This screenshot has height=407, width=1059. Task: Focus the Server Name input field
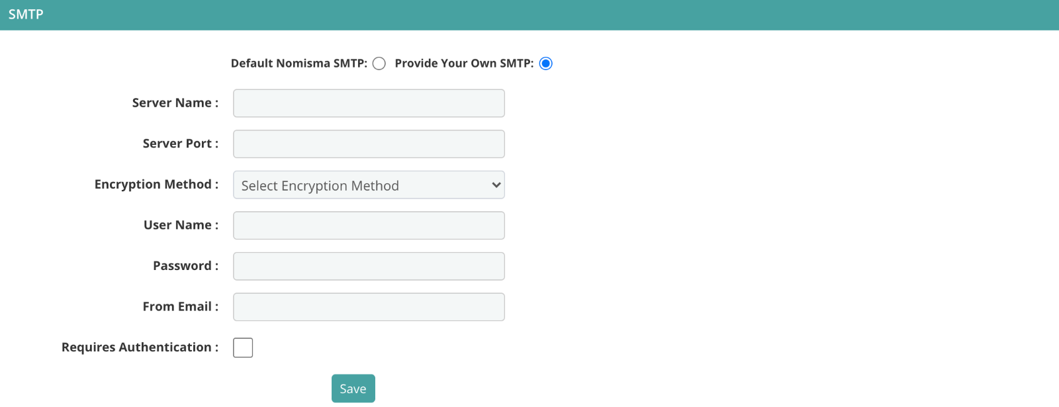(x=369, y=103)
